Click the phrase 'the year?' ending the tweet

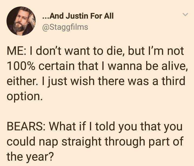[30, 157]
